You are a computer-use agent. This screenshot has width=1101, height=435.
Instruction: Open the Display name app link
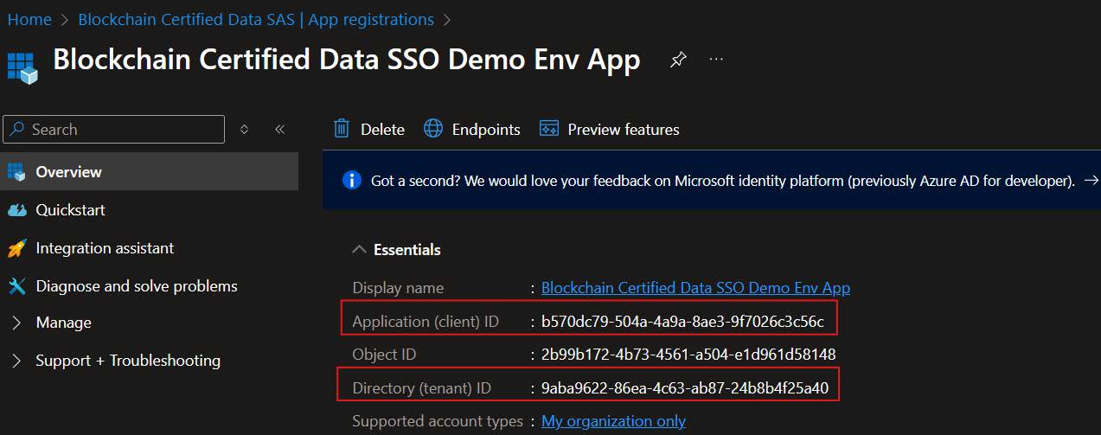click(x=695, y=288)
